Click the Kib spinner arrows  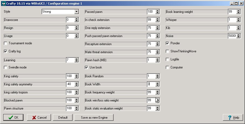pyautogui.click(x=238, y=28)
